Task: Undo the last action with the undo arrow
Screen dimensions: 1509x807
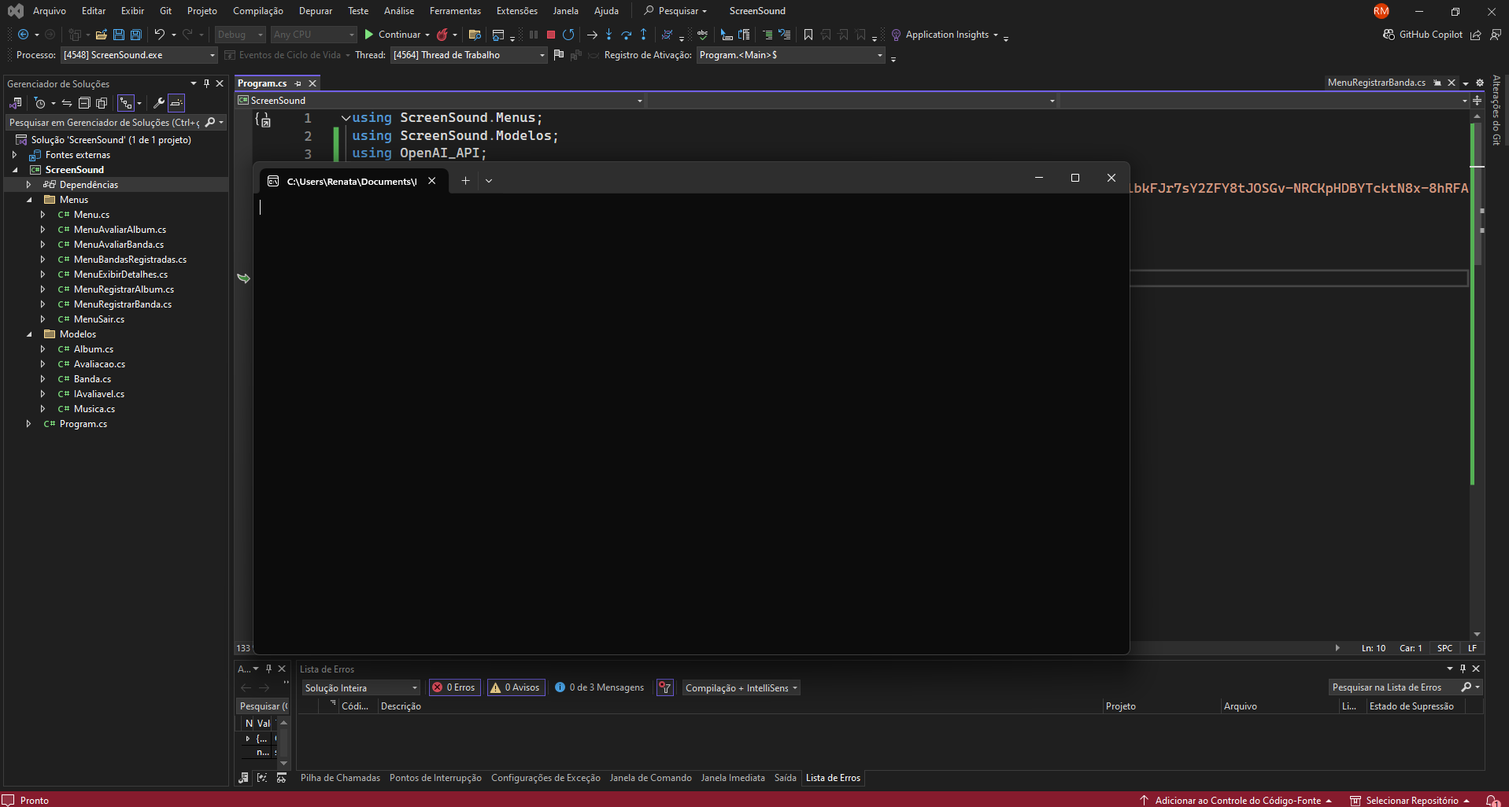Action: click(160, 35)
